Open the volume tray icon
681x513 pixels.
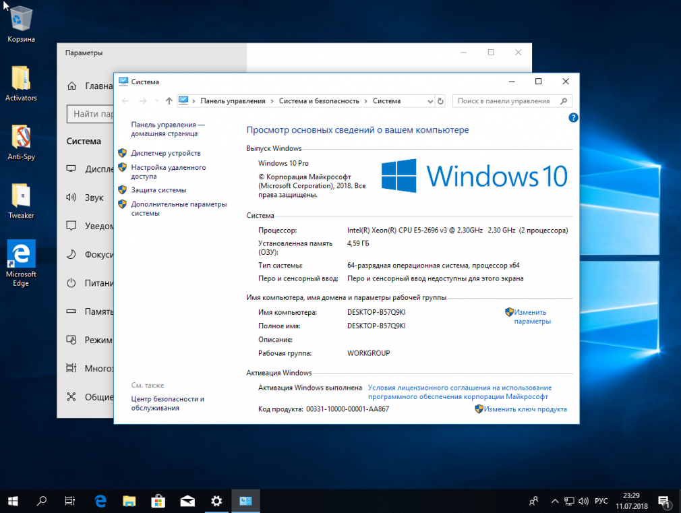(583, 502)
